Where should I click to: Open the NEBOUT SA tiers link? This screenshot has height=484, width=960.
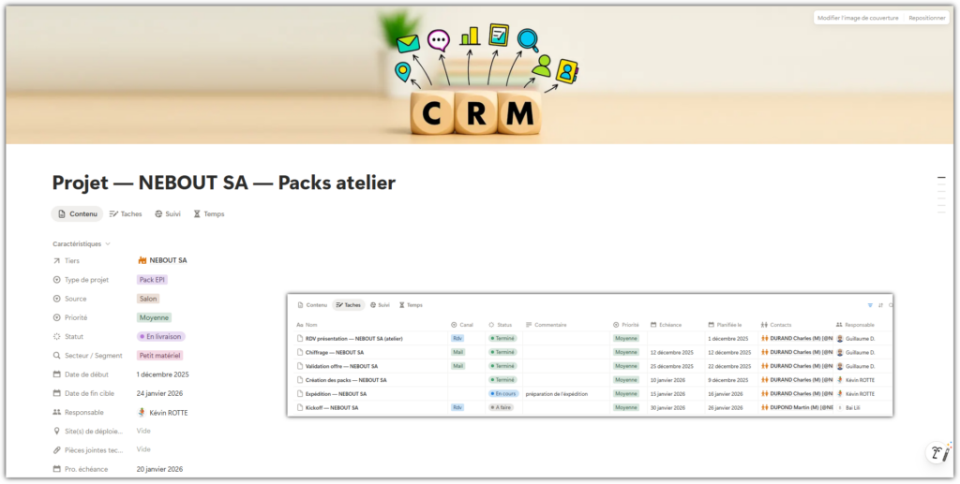click(162, 260)
